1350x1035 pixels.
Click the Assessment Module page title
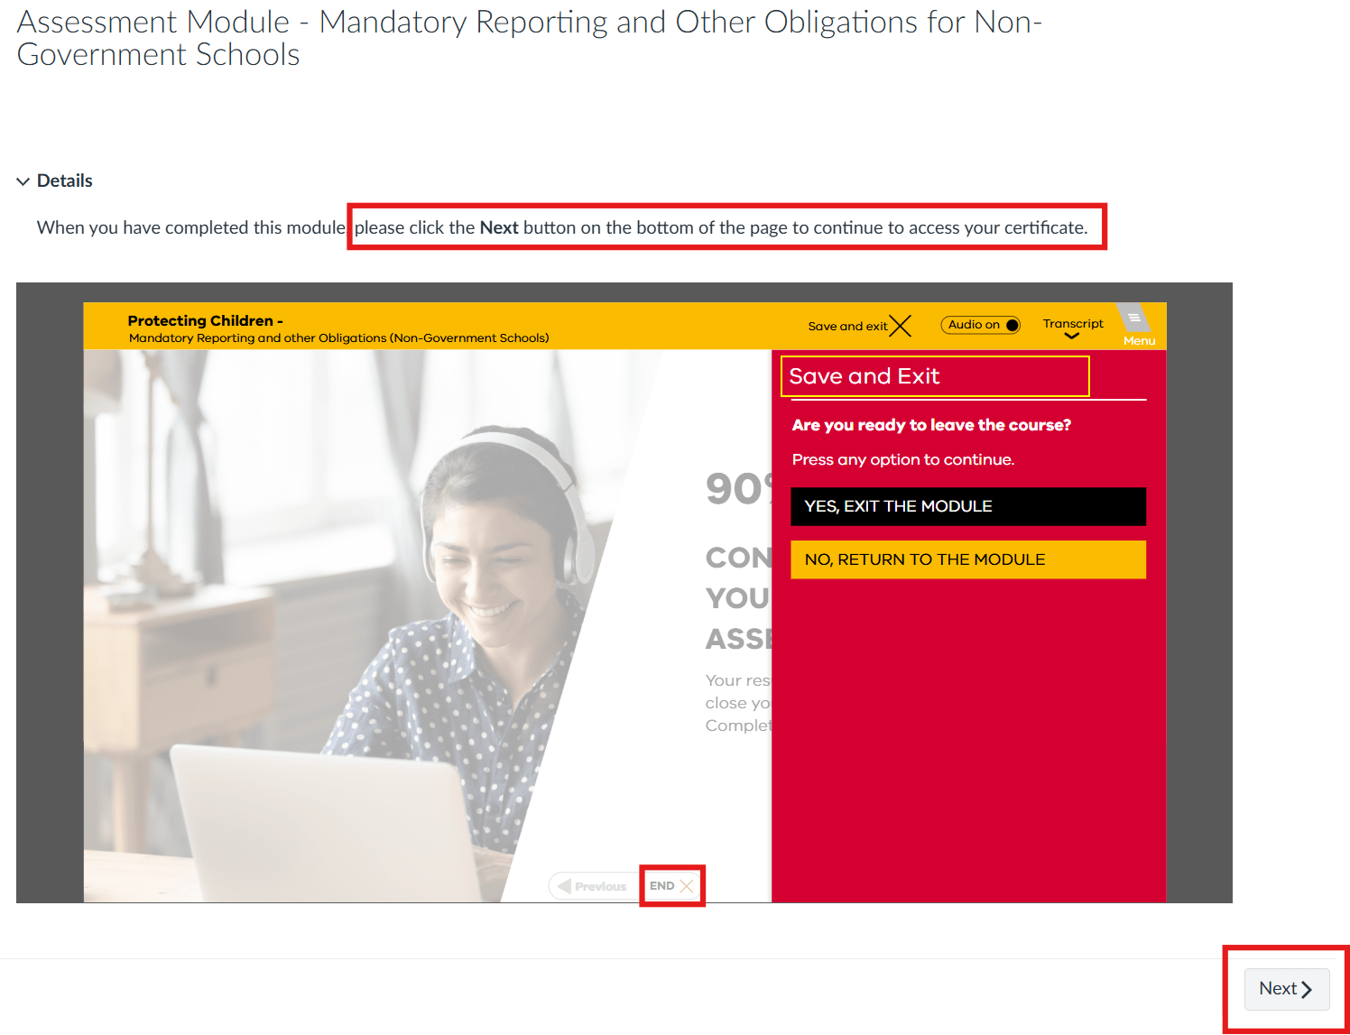(x=528, y=38)
